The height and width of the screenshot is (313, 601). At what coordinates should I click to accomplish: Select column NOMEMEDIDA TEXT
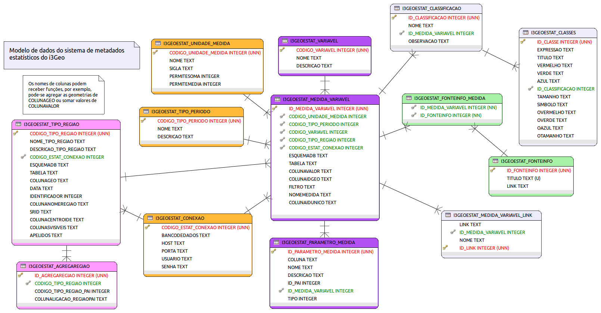coord(310,195)
